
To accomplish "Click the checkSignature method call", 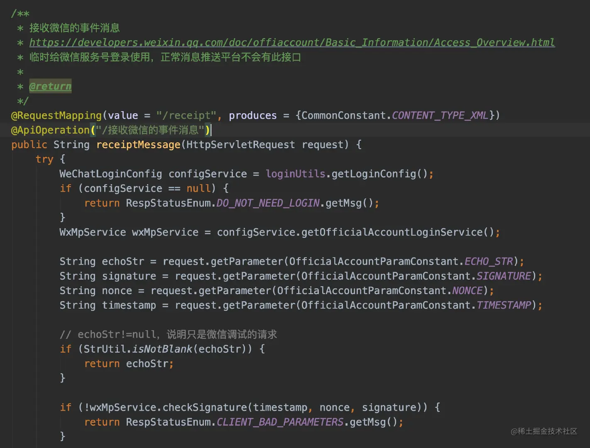I will point(205,407).
